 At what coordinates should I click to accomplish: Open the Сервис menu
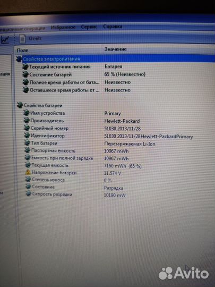point(89,27)
